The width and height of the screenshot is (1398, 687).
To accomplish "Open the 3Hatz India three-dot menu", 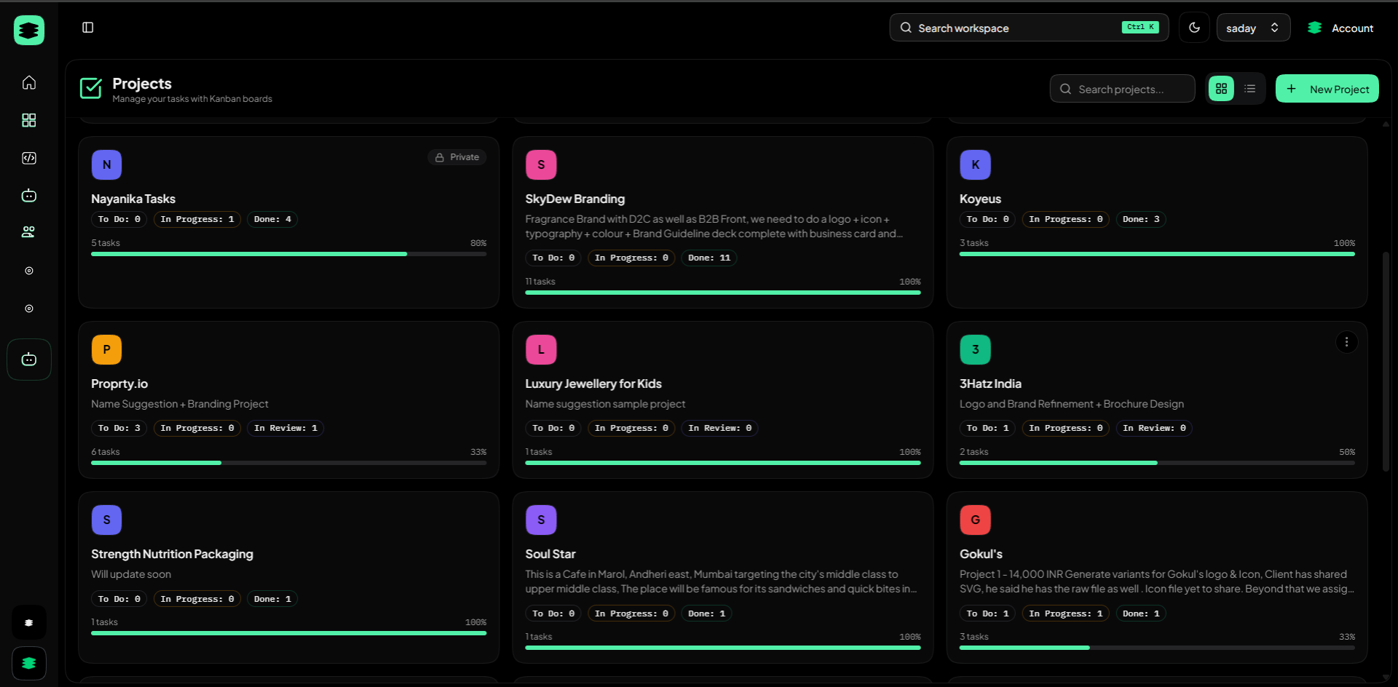I will click(x=1346, y=342).
